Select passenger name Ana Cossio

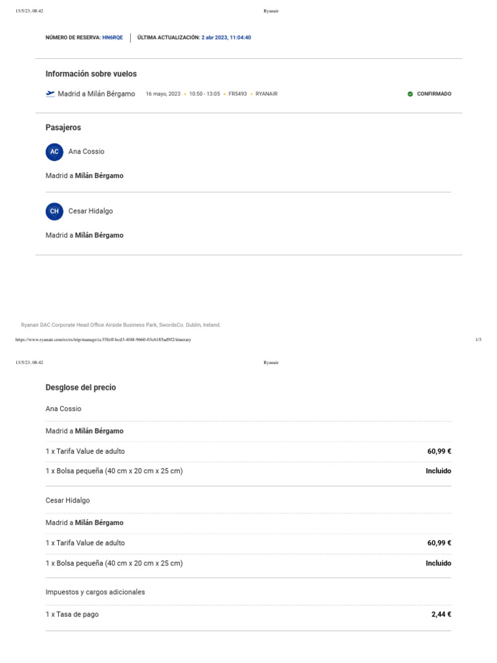[86, 152]
